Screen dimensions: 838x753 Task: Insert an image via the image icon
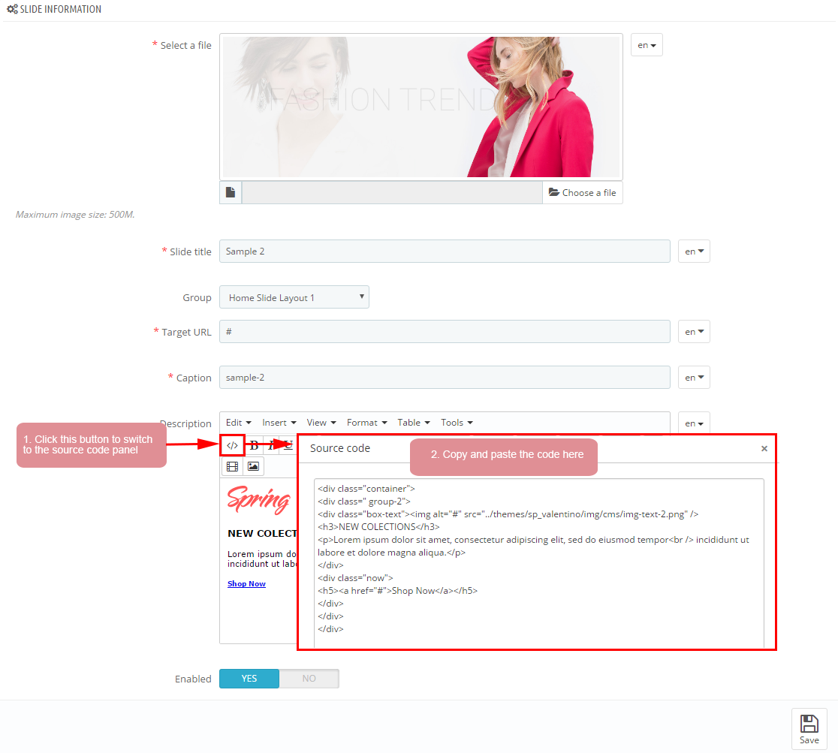coord(253,466)
